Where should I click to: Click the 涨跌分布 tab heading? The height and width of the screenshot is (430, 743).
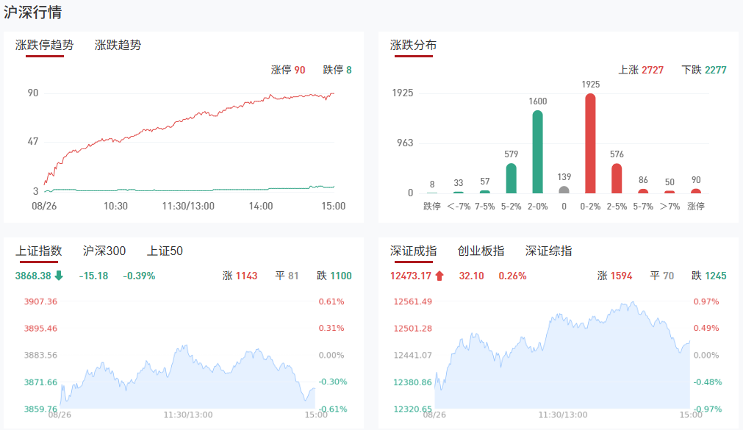[413, 45]
